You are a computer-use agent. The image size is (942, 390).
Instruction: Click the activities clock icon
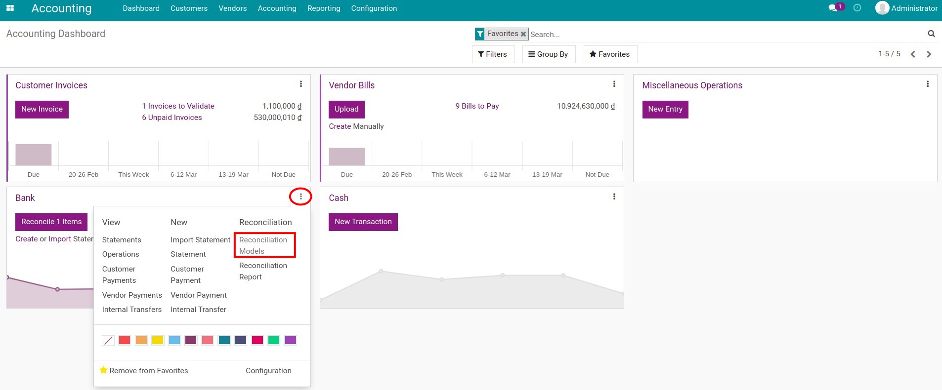857,8
